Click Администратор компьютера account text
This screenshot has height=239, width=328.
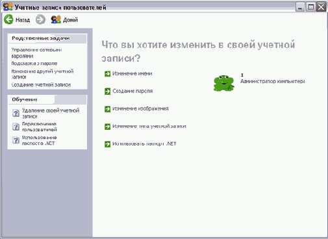click(273, 81)
